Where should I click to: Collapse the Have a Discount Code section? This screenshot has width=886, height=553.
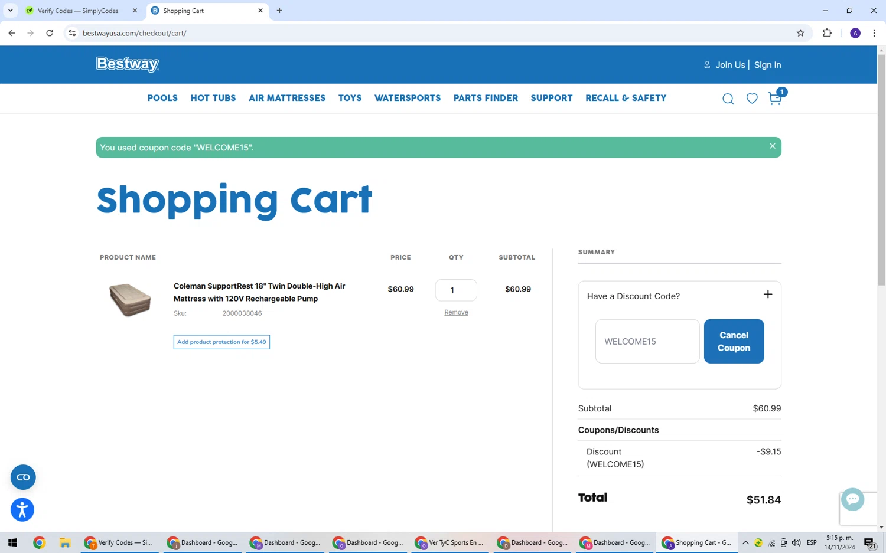768,294
